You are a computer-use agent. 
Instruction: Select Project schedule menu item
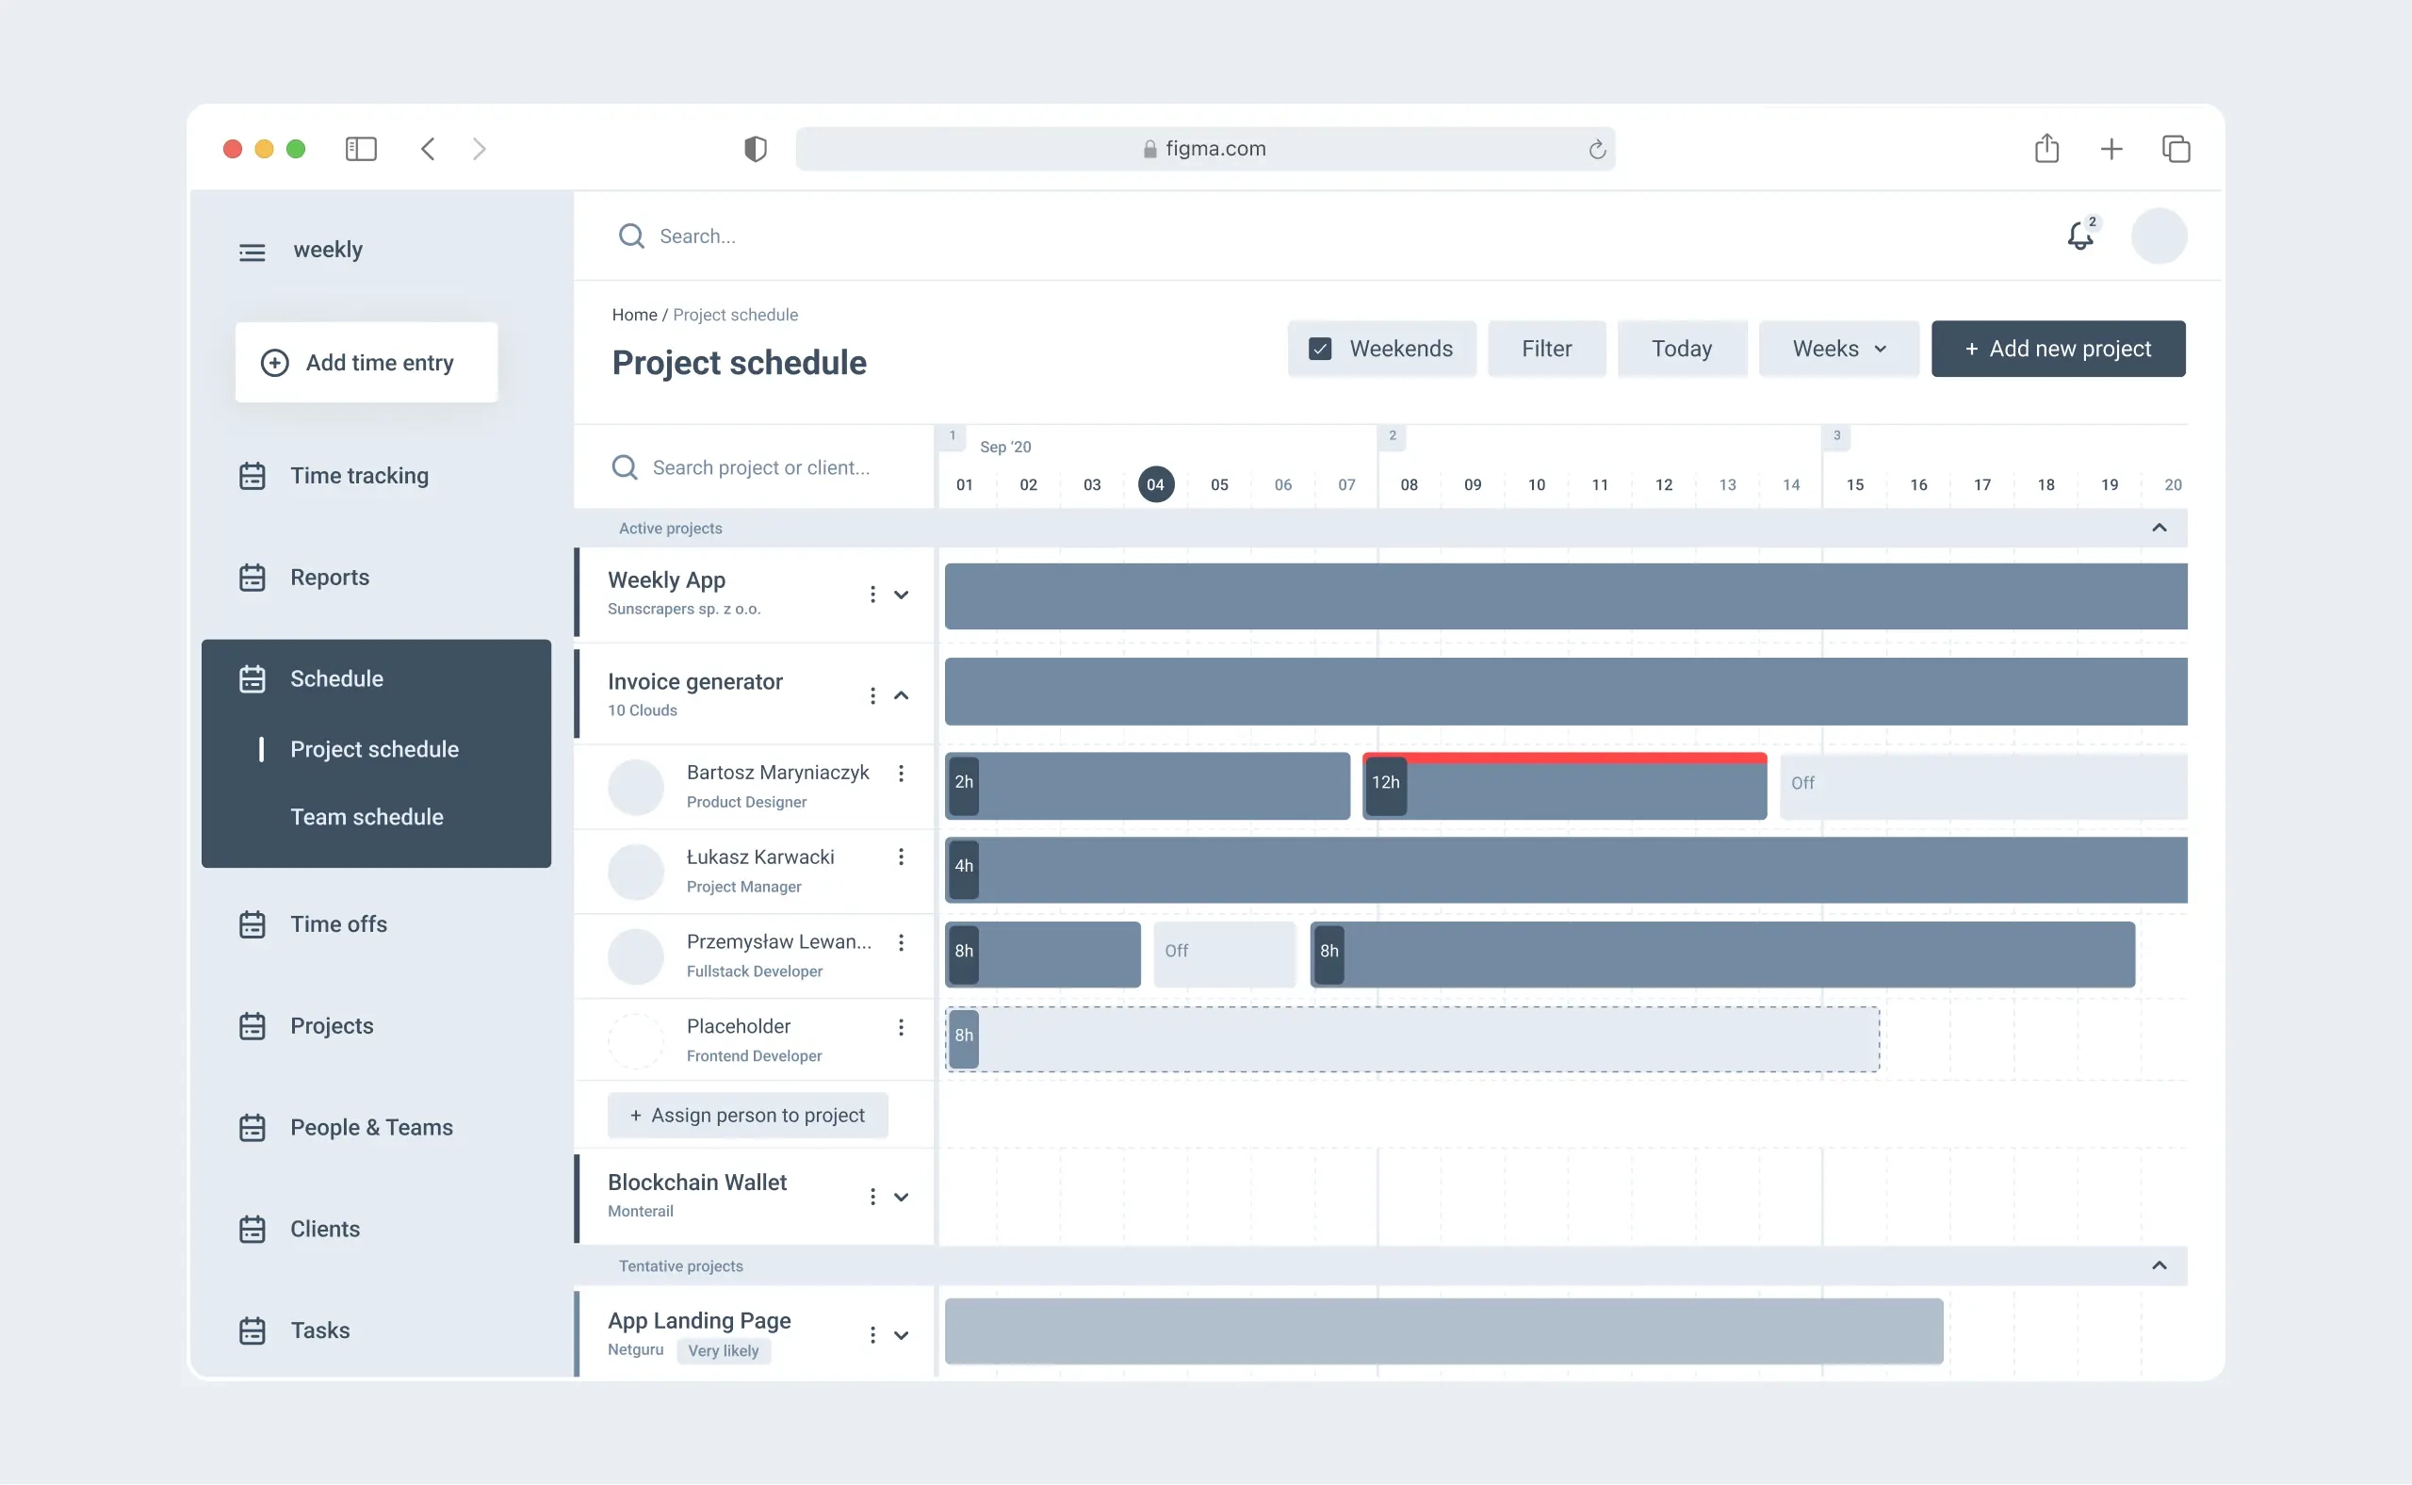[374, 747]
